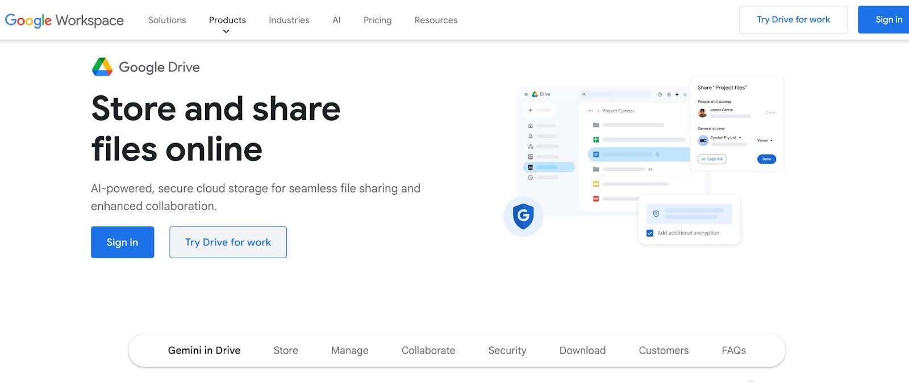
Task: Click Try Drive for work in top header
Action: click(x=793, y=20)
